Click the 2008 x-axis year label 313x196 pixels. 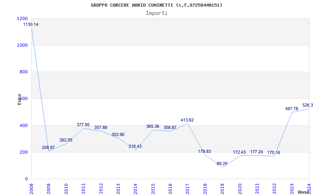(x=31, y=189)
